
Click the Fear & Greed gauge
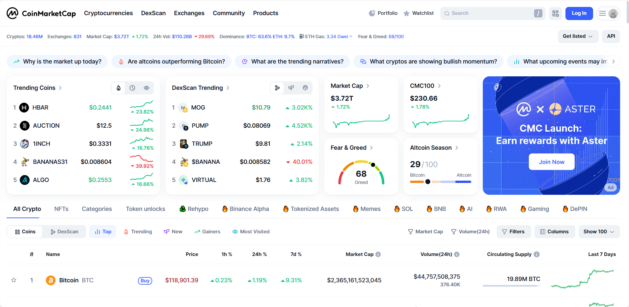(361, 172)
